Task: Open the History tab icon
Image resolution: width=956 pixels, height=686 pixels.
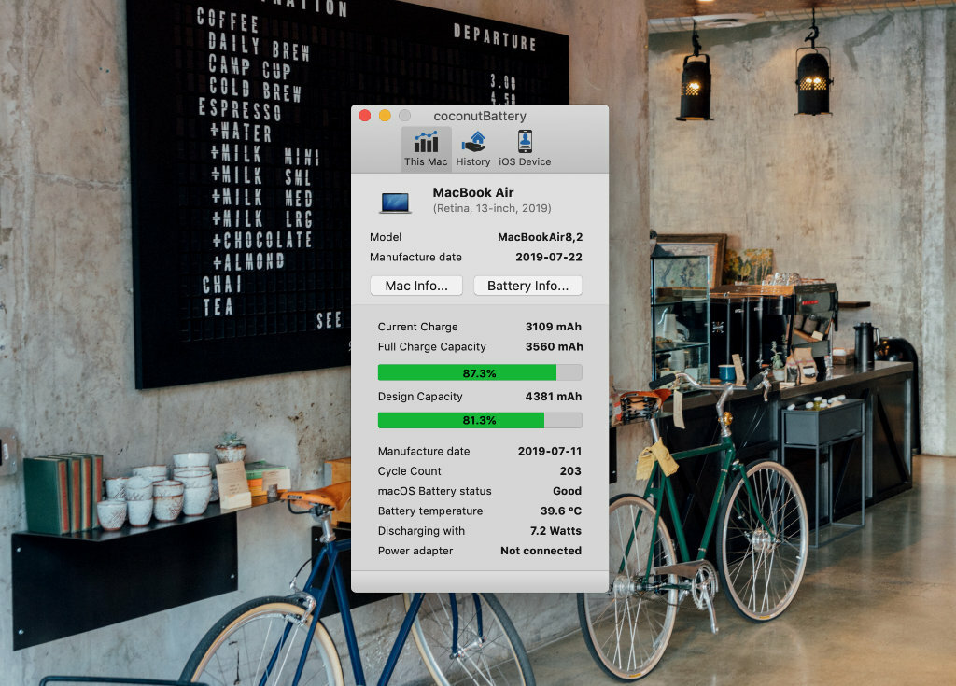Action: click(x=473, y=142)
